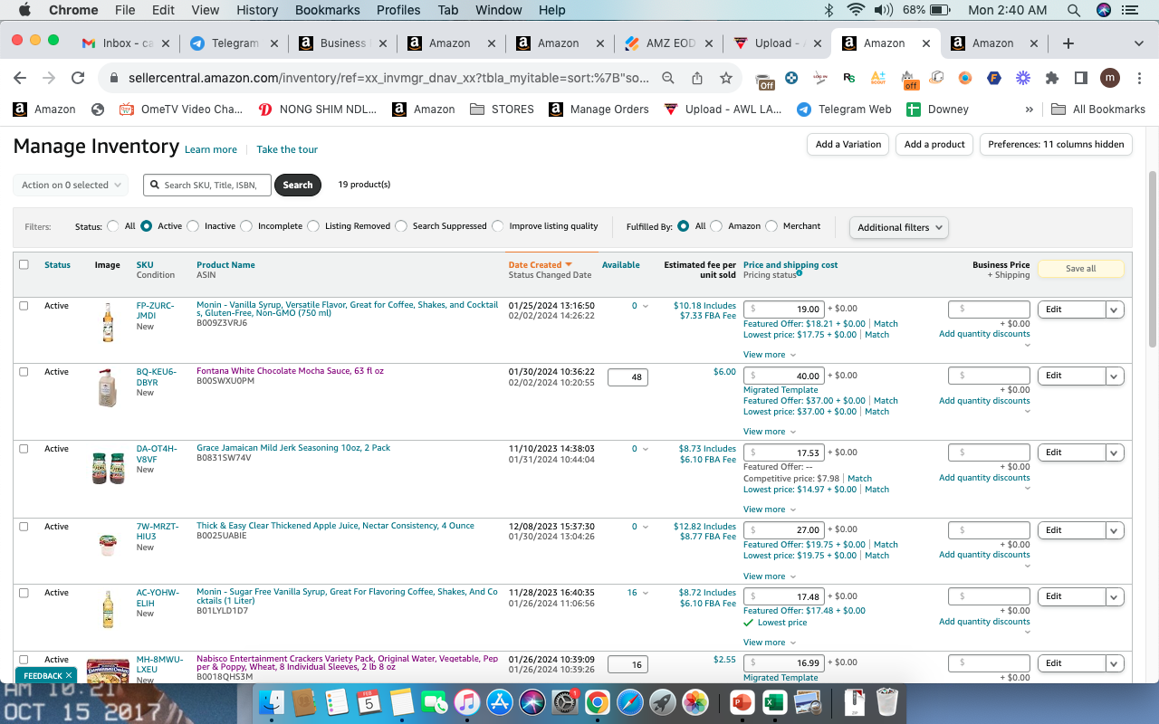Viewport: 1159px width, 724px height.
Task: Open the Bookmarks menu in menu bar
Action: 327,10
